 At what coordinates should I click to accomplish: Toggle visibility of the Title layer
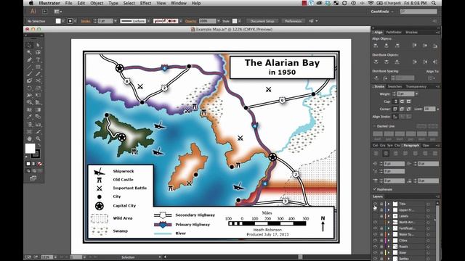click(375, 204)
